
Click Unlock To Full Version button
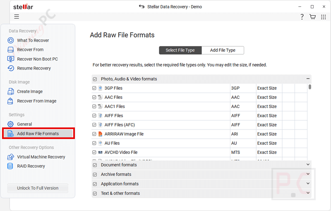38,188
